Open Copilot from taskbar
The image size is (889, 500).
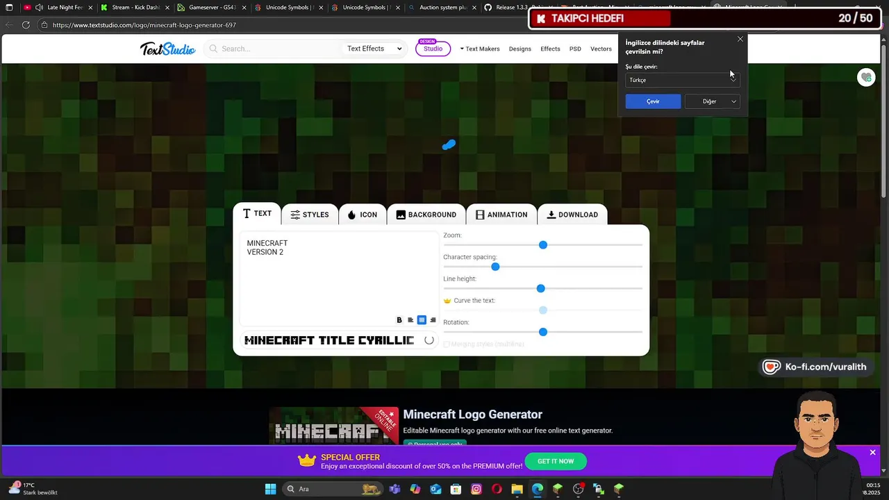tap(415, 489)
